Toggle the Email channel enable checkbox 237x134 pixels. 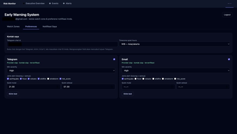[229, 59]
